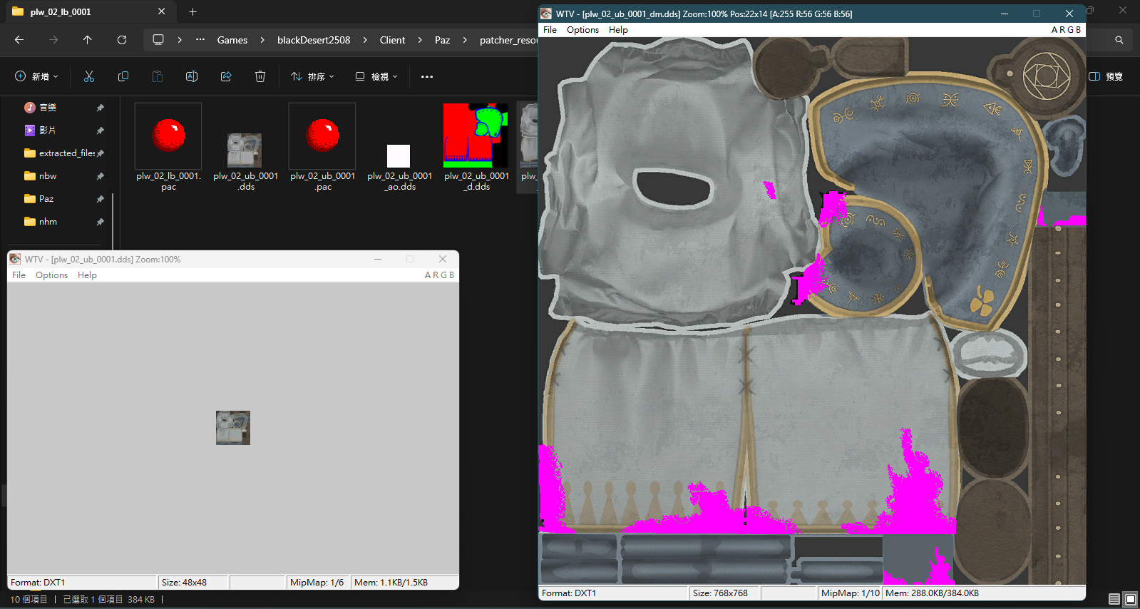1140x609 pixels.
Task: Click the Share icon in Explorer toolbar
Action: 226,76
